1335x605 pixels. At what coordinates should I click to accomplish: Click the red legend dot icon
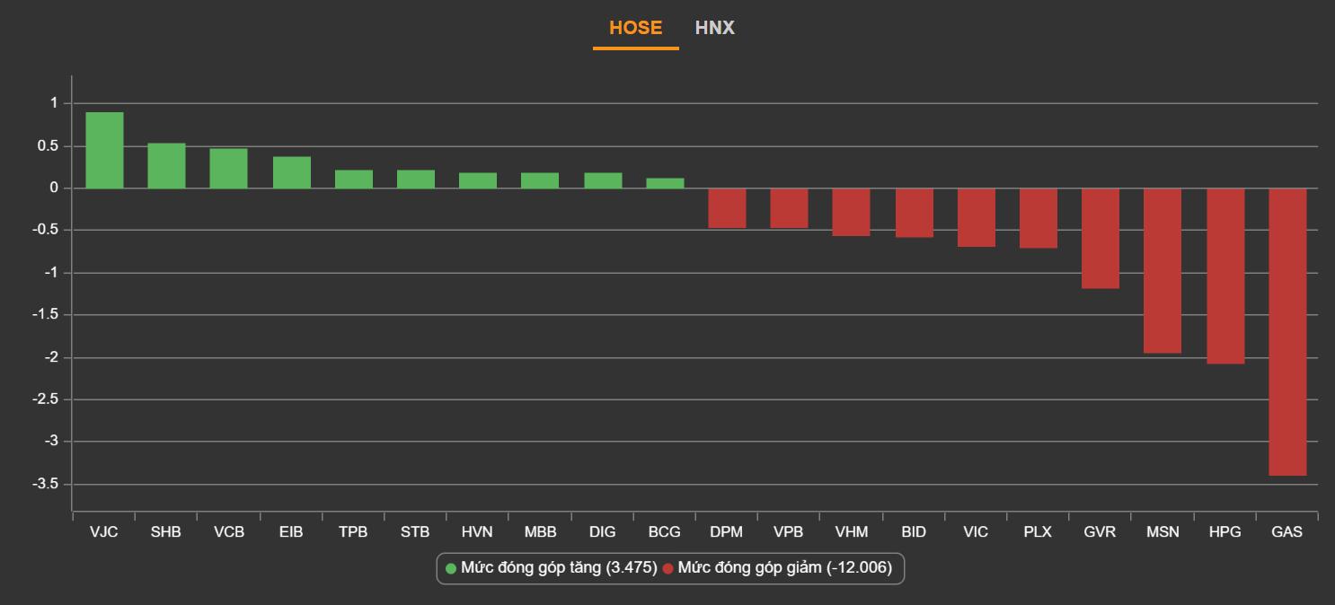point(667,568)
